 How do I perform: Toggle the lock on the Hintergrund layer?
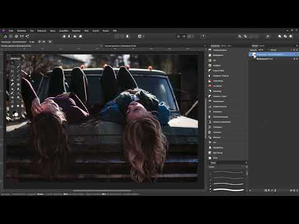(295, 59)
